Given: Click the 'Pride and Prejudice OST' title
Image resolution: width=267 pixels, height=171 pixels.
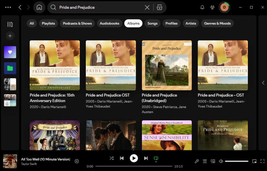Looking at the screenshot, I should coord(108,95).
